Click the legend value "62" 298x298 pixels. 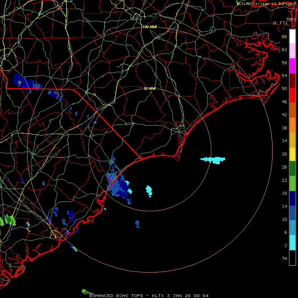(x=284, y=50)
